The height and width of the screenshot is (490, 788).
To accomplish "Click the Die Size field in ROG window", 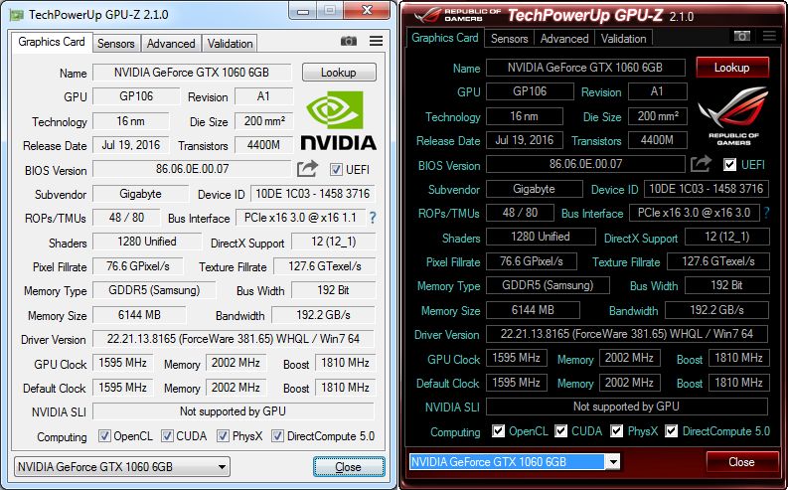I will (658, 116).
